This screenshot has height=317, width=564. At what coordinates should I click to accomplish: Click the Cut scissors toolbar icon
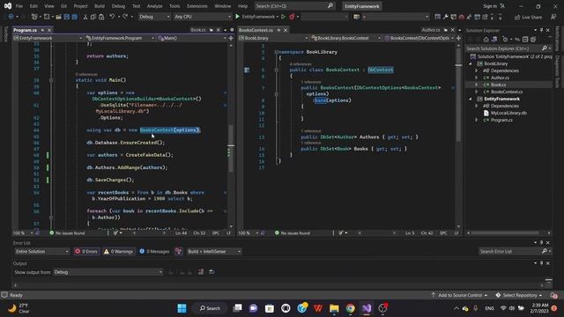(85, 17)
